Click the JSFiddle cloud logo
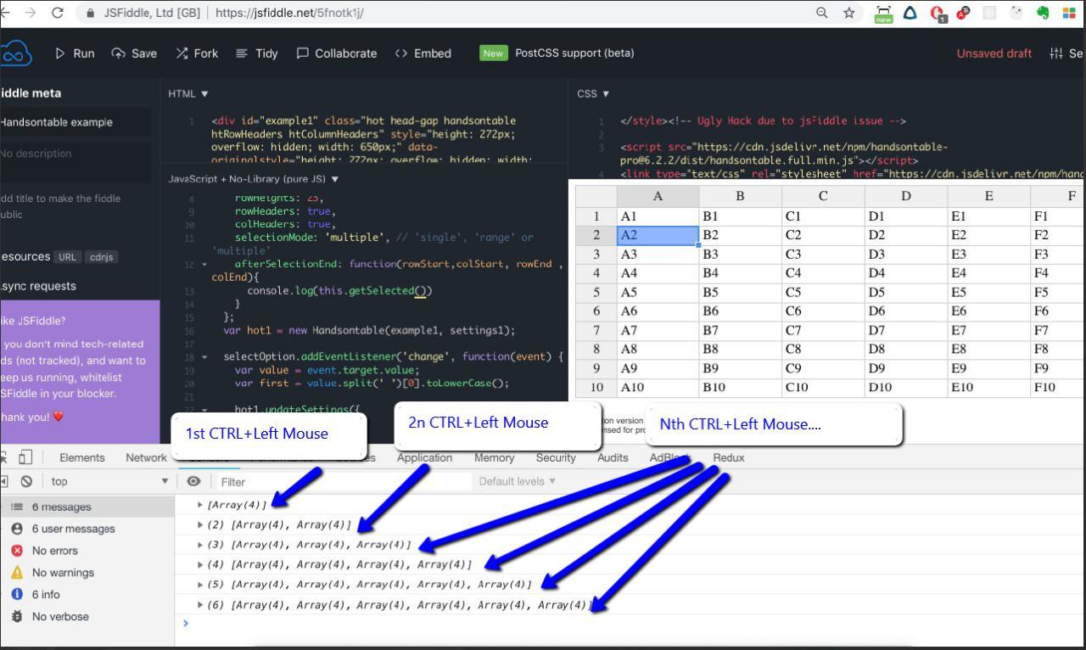 click(15, 53)
